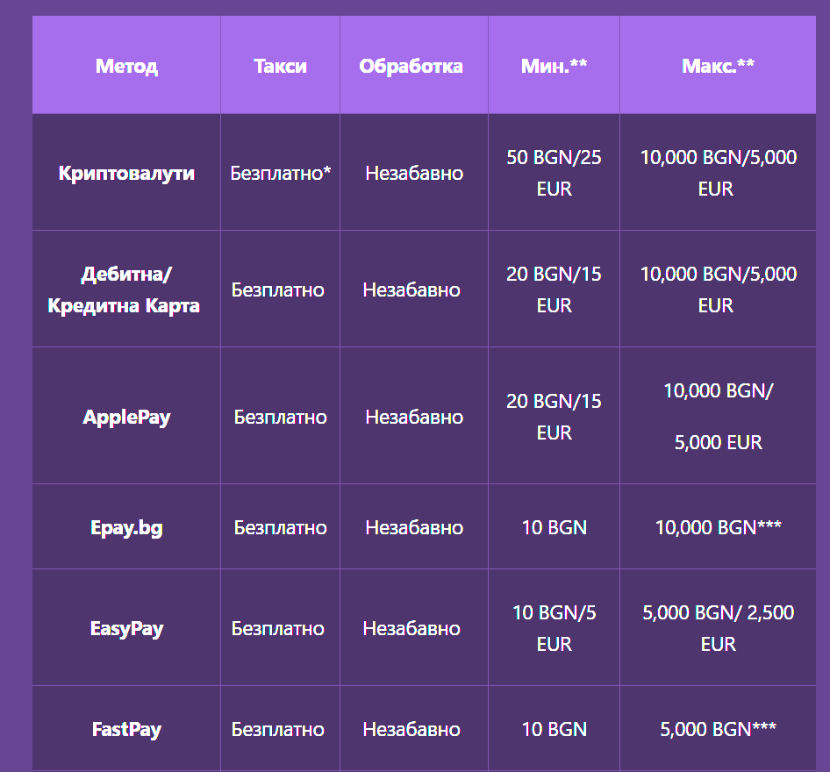
Task: Click the FastPay method name
Action: pos(126,729)
